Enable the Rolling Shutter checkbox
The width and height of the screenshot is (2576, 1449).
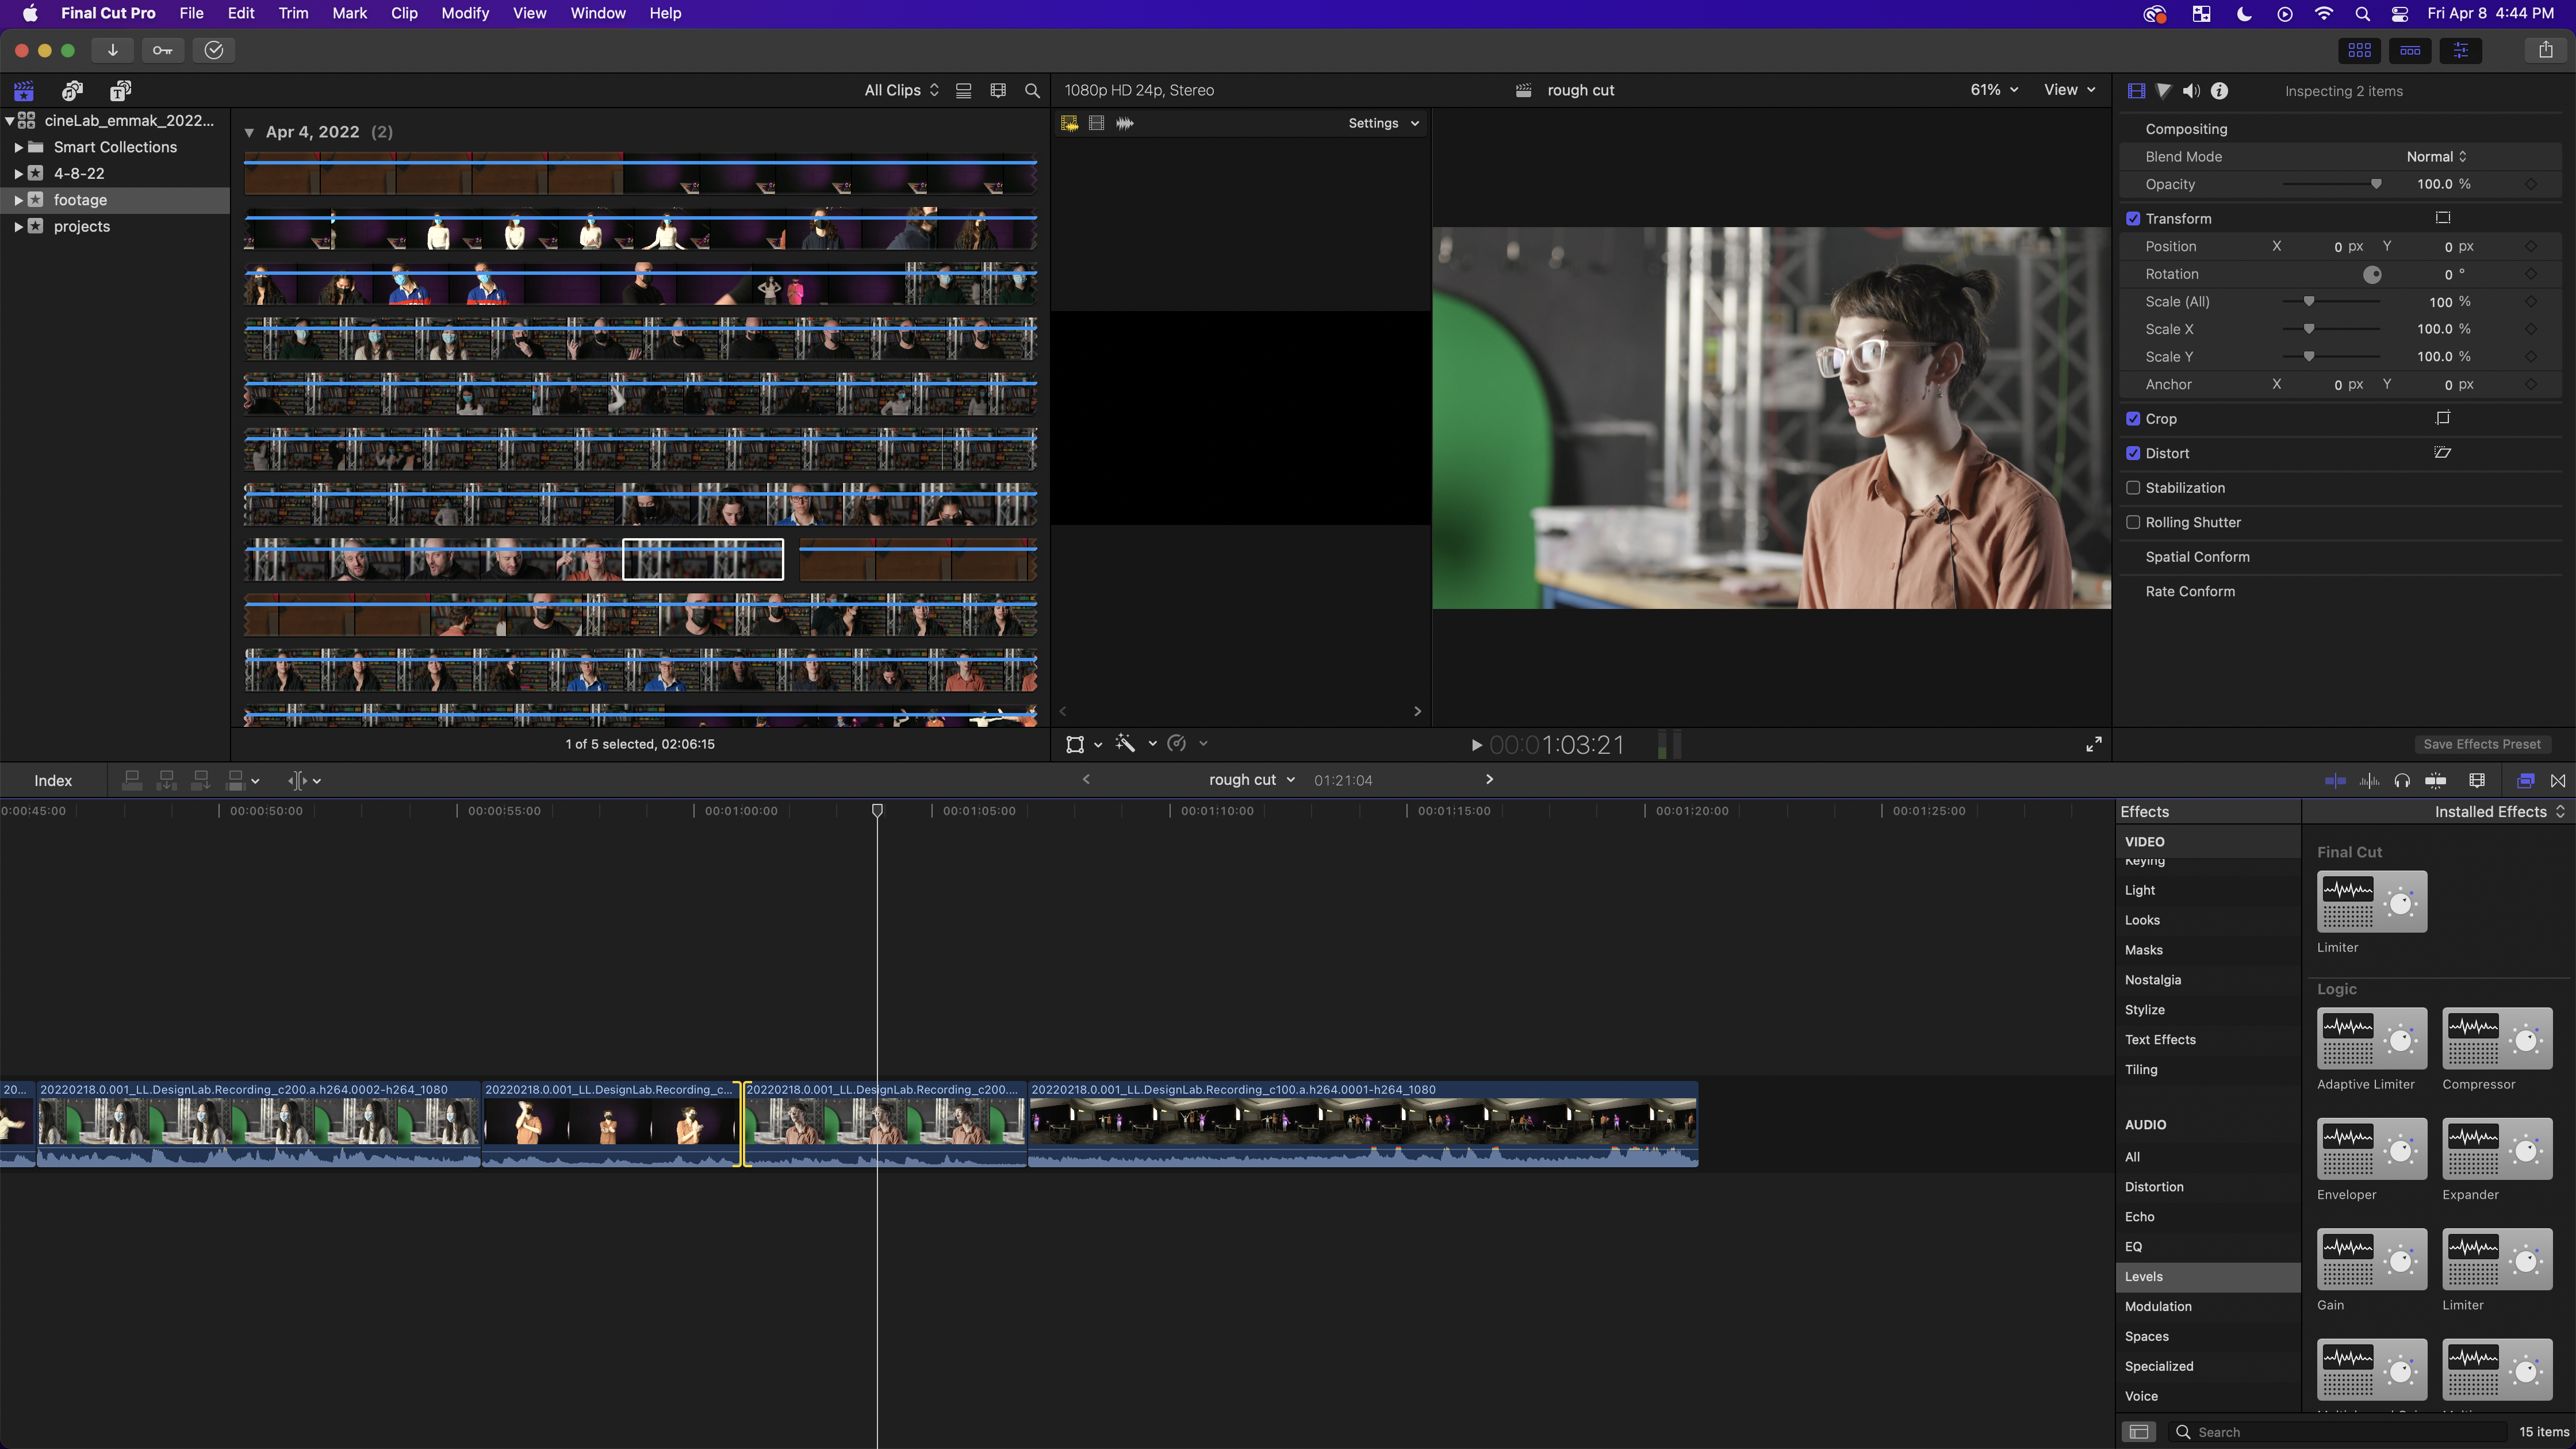(2133, 522)
